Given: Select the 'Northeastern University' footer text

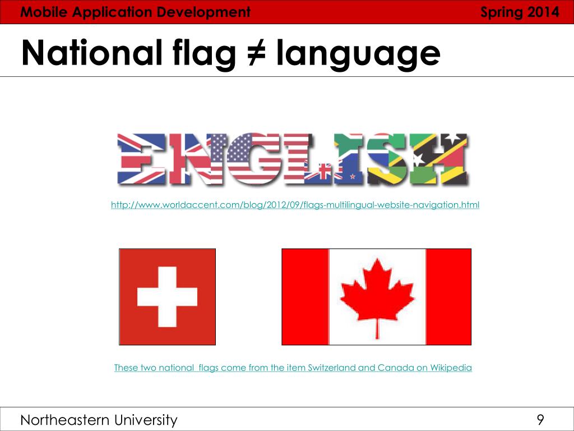Looking at the screenshot, I should pos(99,420).
